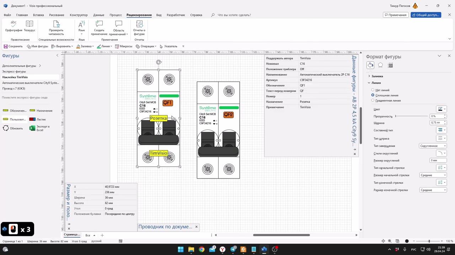Click the Экспорт в Excel shape
This screenshot has height=255, width=455.
point(40,128)
